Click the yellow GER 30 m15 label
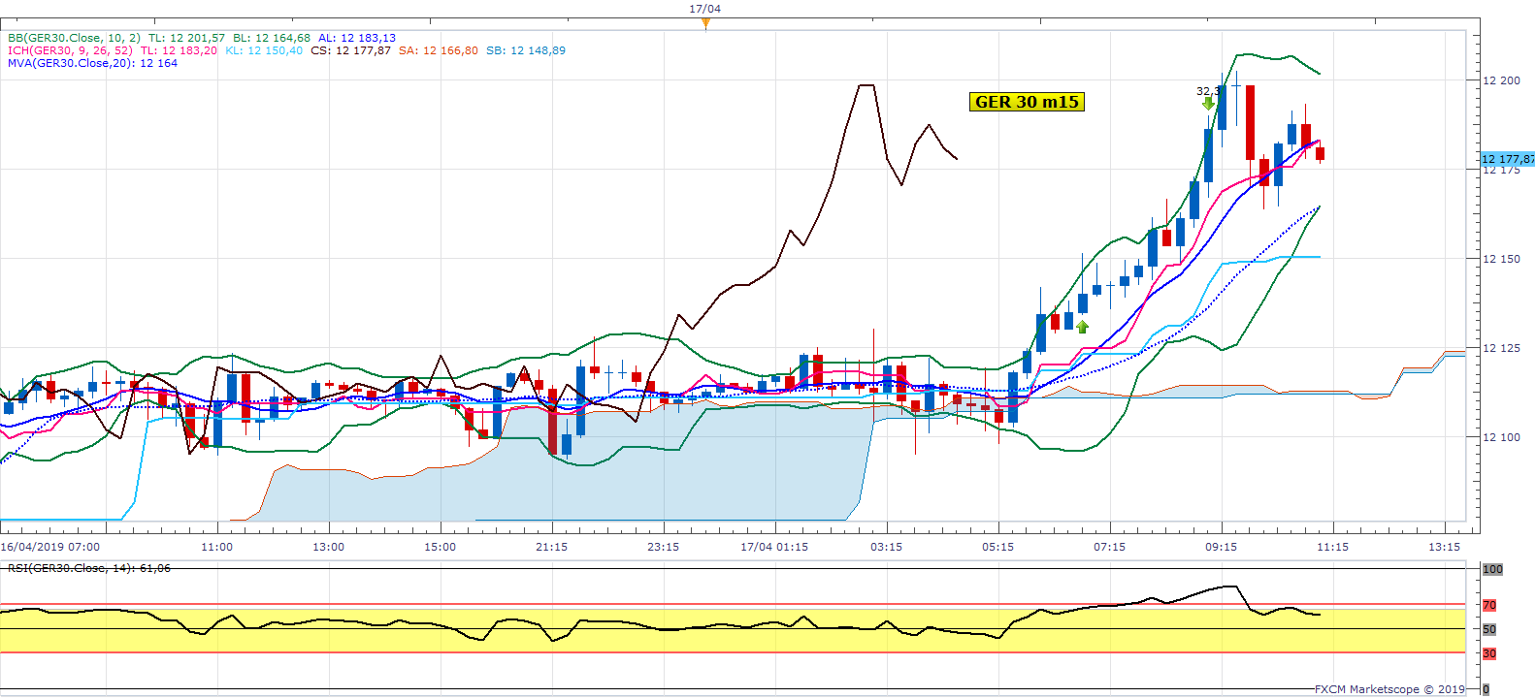Image resolution: width=1536 pixels, height=698 pixels. [1027, 102]
